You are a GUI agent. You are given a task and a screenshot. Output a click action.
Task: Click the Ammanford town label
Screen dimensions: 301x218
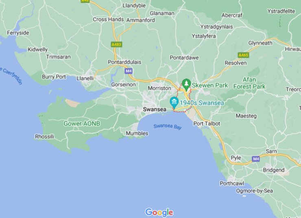pyautogui.click(x=140, y=20)
